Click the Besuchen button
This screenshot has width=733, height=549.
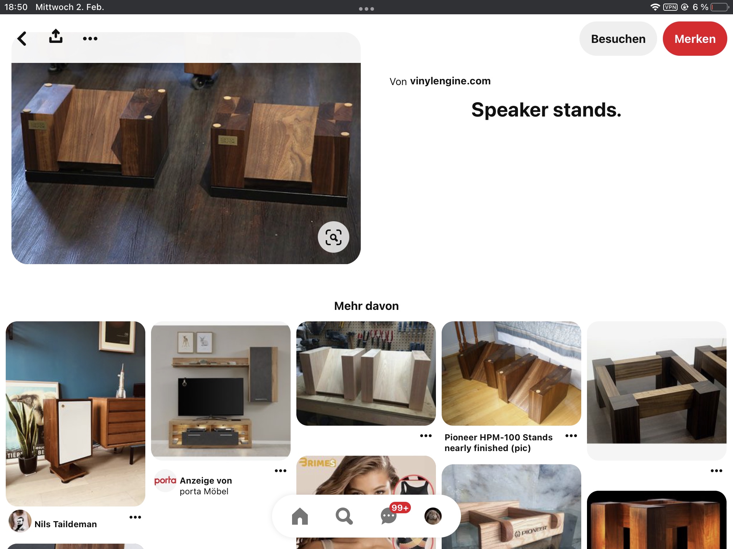coord(618,39)
